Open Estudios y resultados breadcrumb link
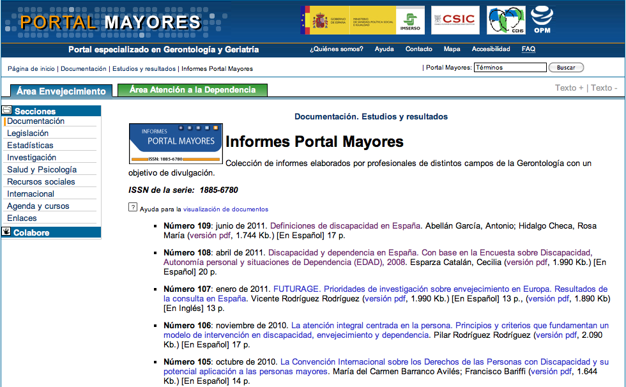626x387 pixels. [x=144, y=68]
